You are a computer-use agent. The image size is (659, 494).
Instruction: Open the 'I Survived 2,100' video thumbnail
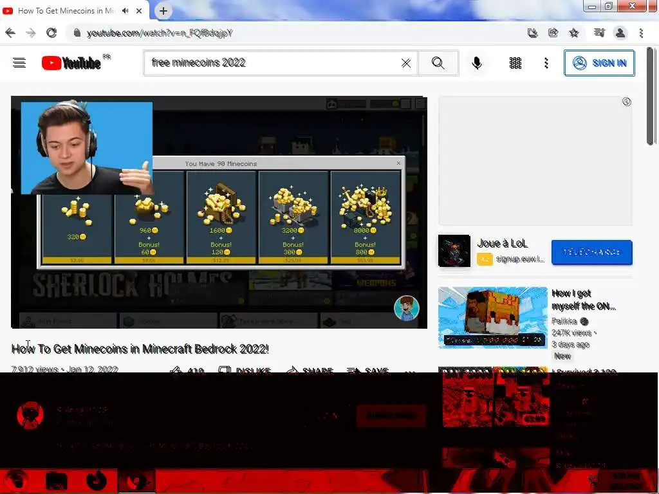[x=494, y=396]
